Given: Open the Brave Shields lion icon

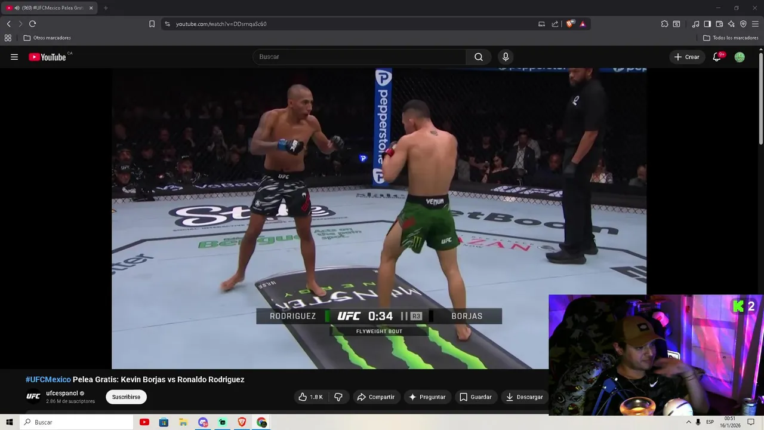Looking at the screenshot, I should pyautogui.click(x=570, y=24).
